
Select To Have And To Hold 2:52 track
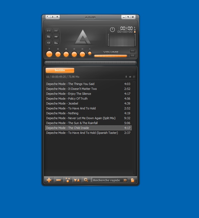[x=88, y=108]
